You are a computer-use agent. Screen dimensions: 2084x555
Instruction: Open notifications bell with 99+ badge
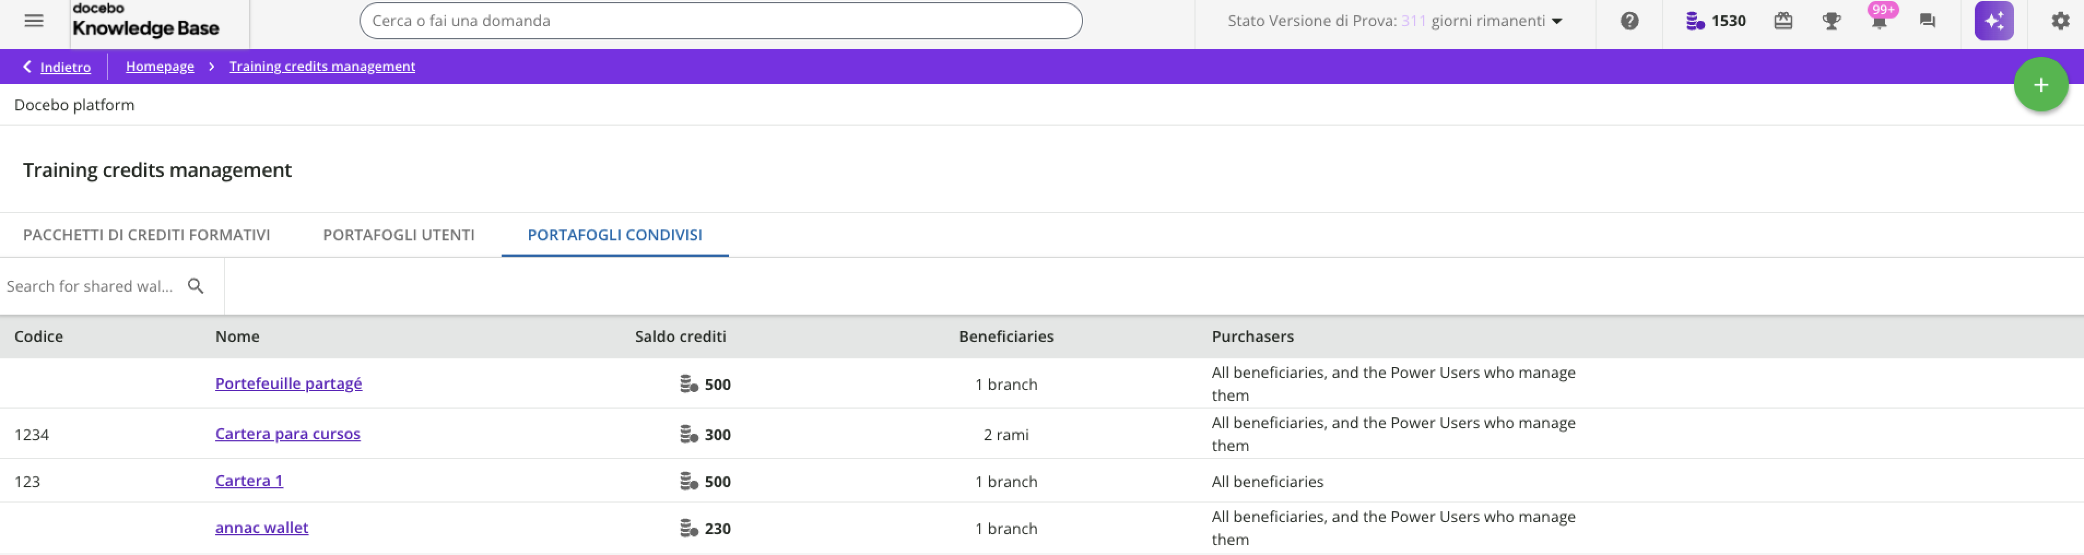click(1879, 21)
